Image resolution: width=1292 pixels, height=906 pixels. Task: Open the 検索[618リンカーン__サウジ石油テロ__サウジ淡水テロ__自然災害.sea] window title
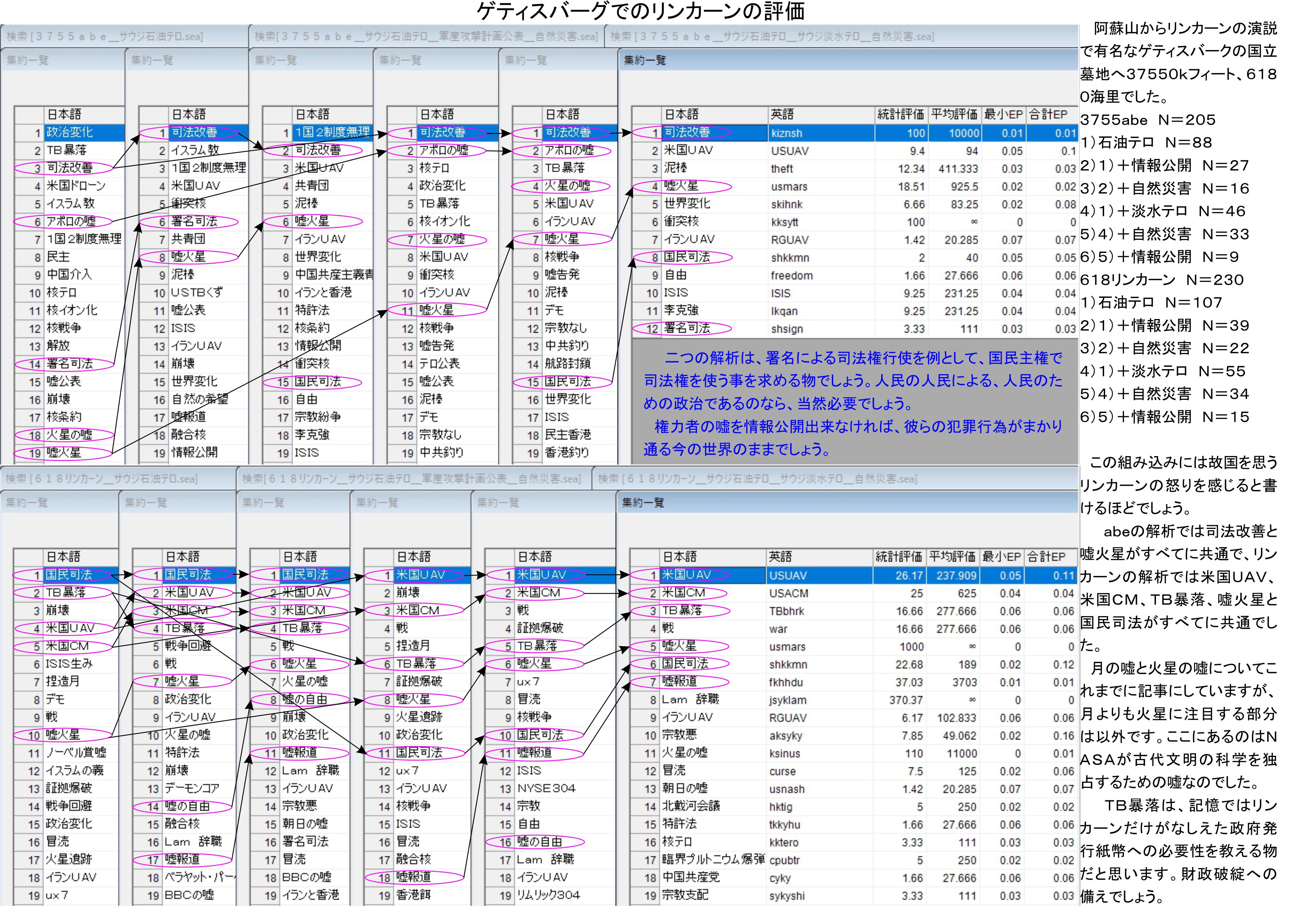coord(757,479)
